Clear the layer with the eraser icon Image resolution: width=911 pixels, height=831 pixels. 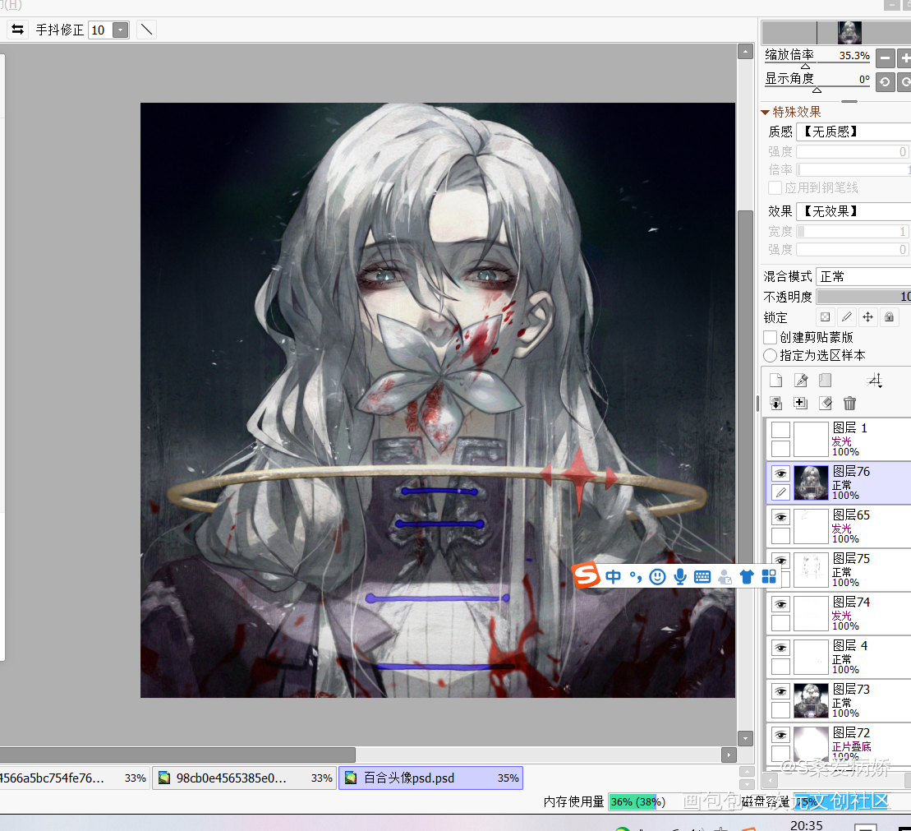825,403
